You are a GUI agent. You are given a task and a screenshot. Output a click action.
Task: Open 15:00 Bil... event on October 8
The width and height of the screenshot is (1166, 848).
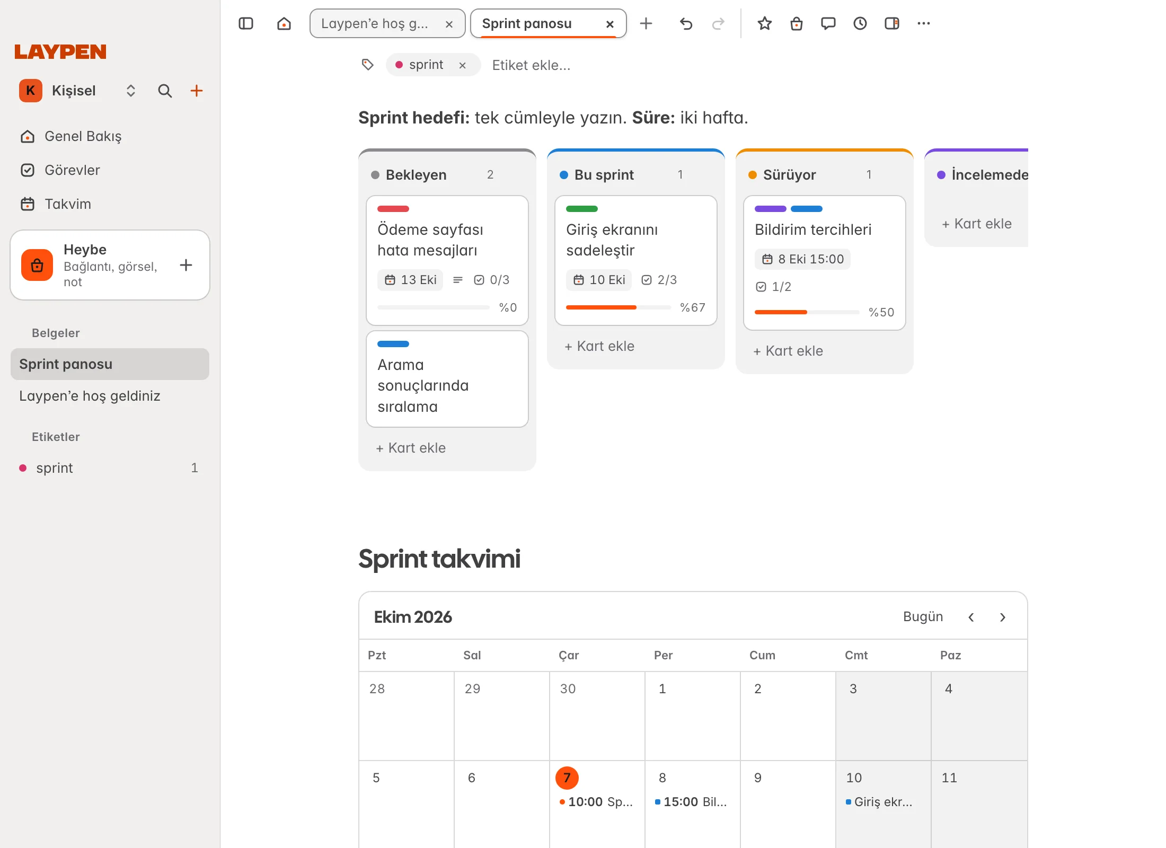692,802
